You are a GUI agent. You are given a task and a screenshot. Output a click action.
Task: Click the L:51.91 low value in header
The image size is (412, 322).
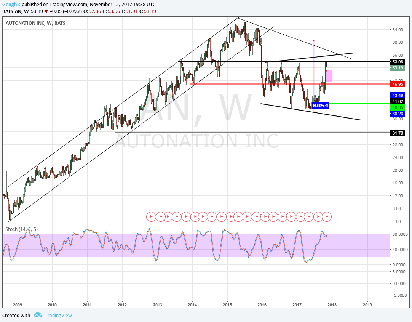pyautogui.click(x=129, y=11)
